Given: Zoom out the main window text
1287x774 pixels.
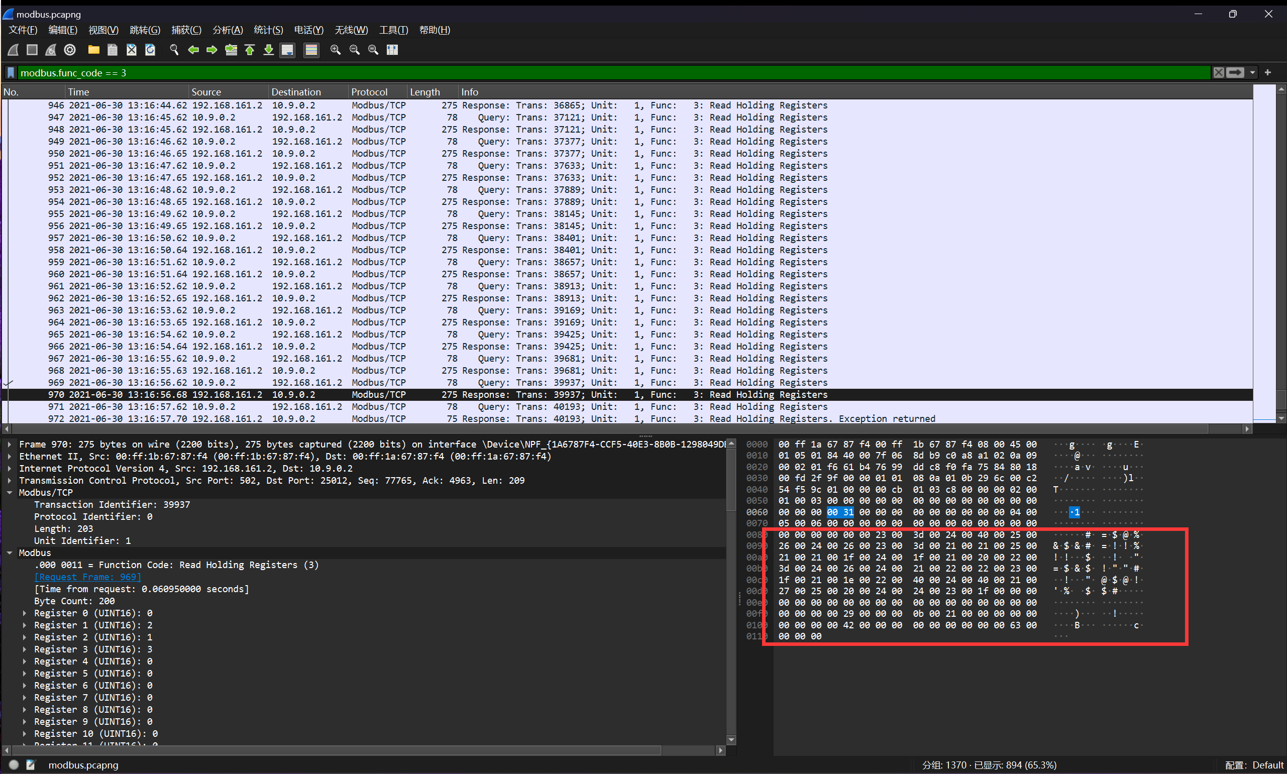Looking at the screenshot, I should [355, 50].
